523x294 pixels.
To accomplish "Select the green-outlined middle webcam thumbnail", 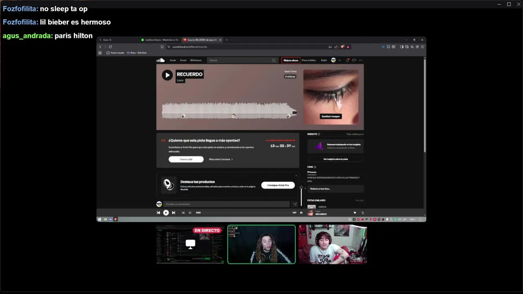I will (x=261, y=244).
